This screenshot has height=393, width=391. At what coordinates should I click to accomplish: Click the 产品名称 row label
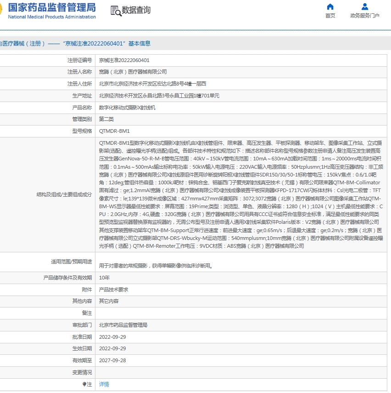pyautogui.click(x=82, y=108)
